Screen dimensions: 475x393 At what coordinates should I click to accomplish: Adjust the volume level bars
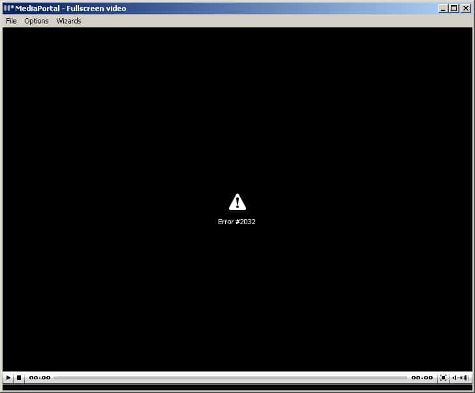(464, 377)
